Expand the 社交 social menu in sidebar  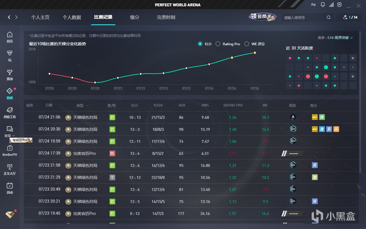pyautogui.click(x=10, y=131)
